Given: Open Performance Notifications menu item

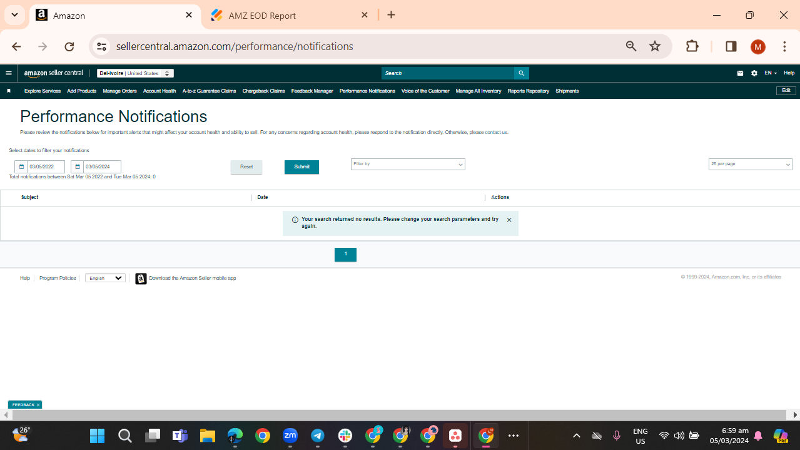Looking at the screenshot, I should click(x=367, y=91).
